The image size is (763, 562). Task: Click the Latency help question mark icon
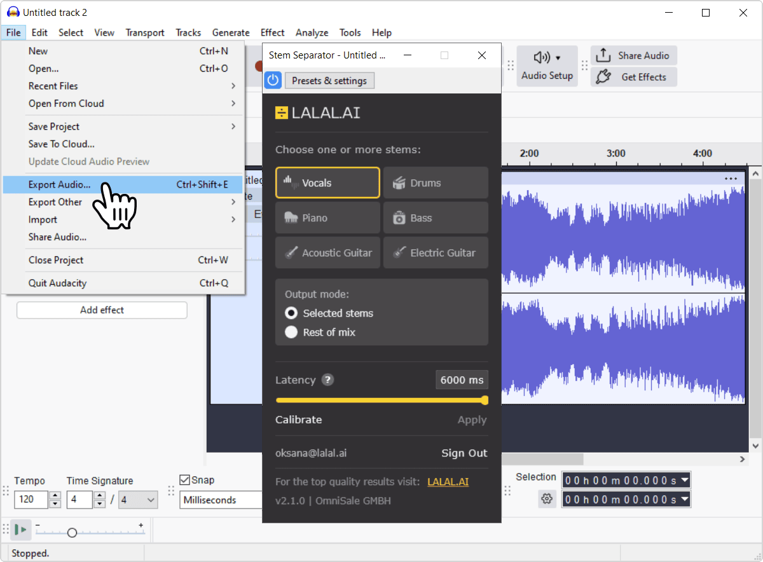[x=327, y=380]
